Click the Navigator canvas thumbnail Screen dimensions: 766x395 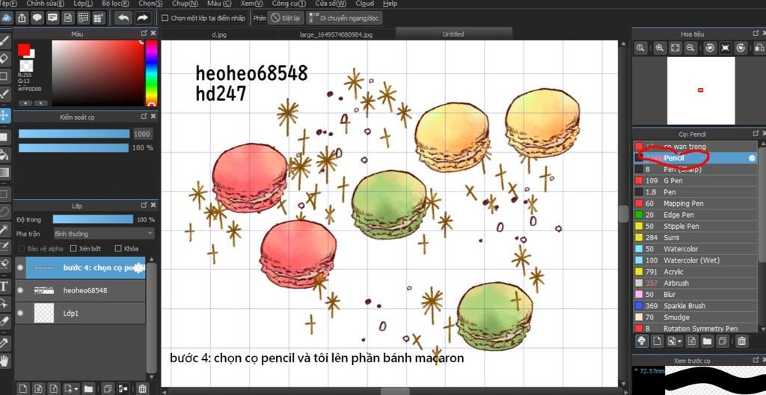click(x=700, y=91)
